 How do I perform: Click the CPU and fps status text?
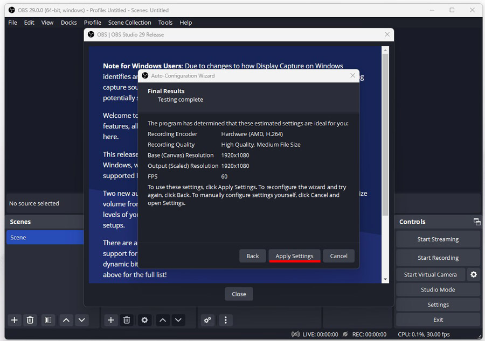pos(424,334)
